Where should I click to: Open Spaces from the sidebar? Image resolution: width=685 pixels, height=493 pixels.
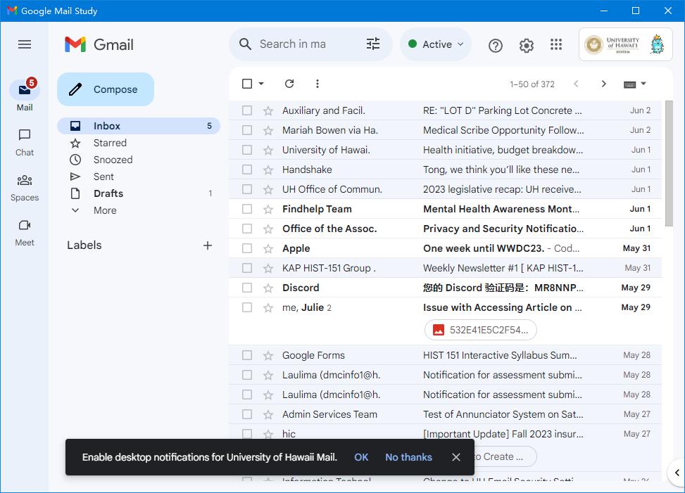(25, 188)
